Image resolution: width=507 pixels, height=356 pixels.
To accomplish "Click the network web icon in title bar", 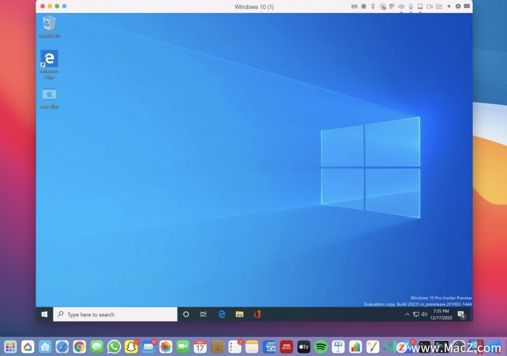I will click(x=392, y=7).
